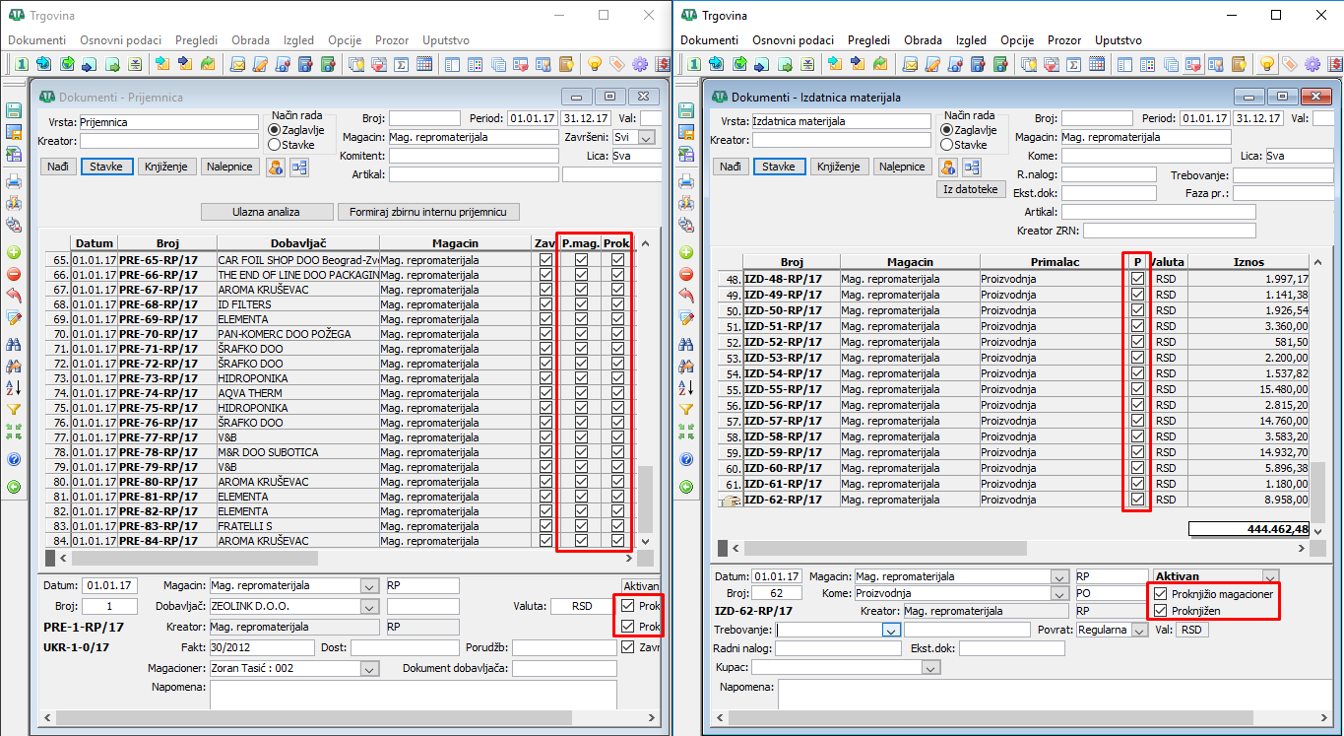1344x736 pixels.
Task: Click the printer icon in left window sidebar
Action: pyautogui.click(x=14, y=181)
